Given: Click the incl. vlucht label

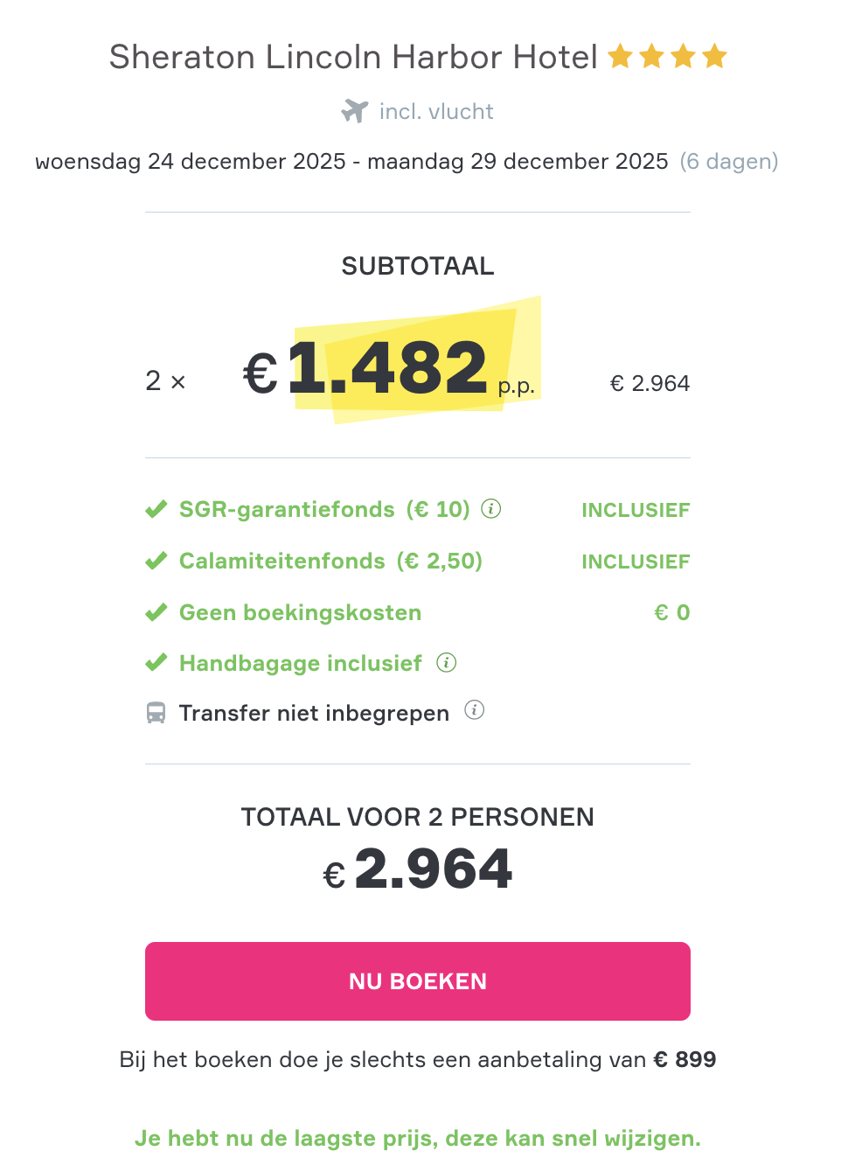Looking at the screenshot, I should [x=435, y=111].
